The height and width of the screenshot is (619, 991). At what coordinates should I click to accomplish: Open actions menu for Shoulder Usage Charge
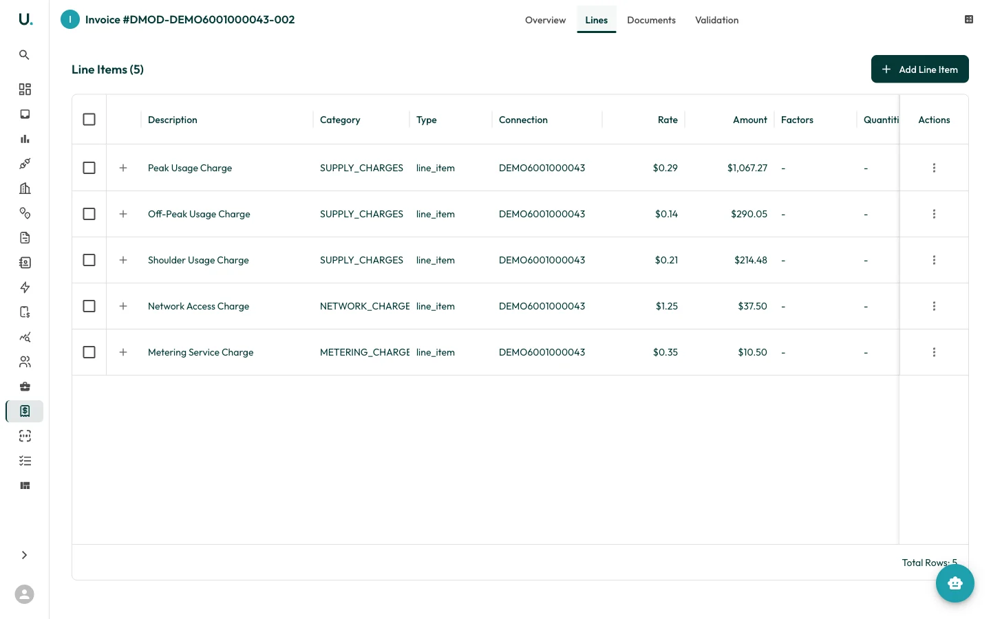point(934,260)
